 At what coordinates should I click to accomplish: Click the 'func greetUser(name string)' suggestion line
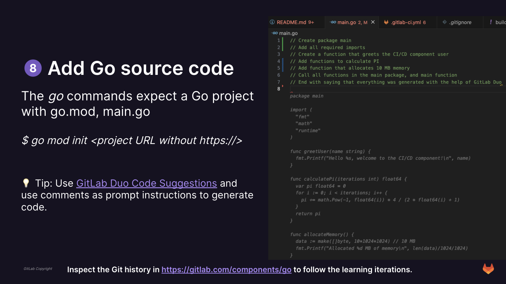point(330,151)
